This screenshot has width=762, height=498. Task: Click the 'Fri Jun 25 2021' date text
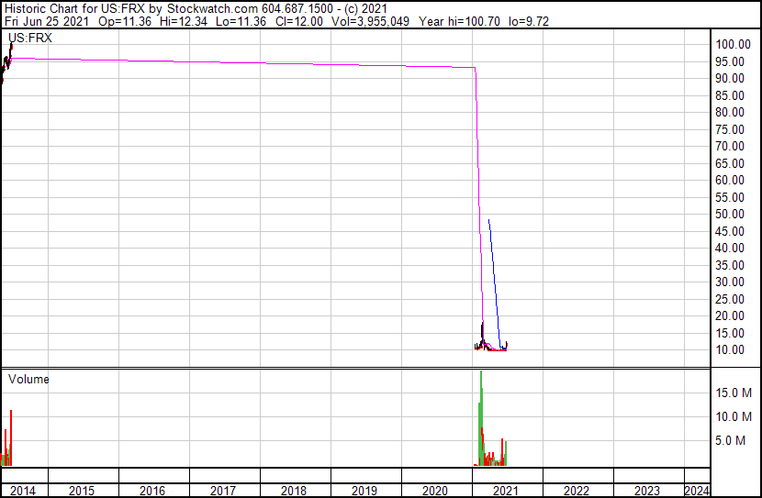coord(47,21)
